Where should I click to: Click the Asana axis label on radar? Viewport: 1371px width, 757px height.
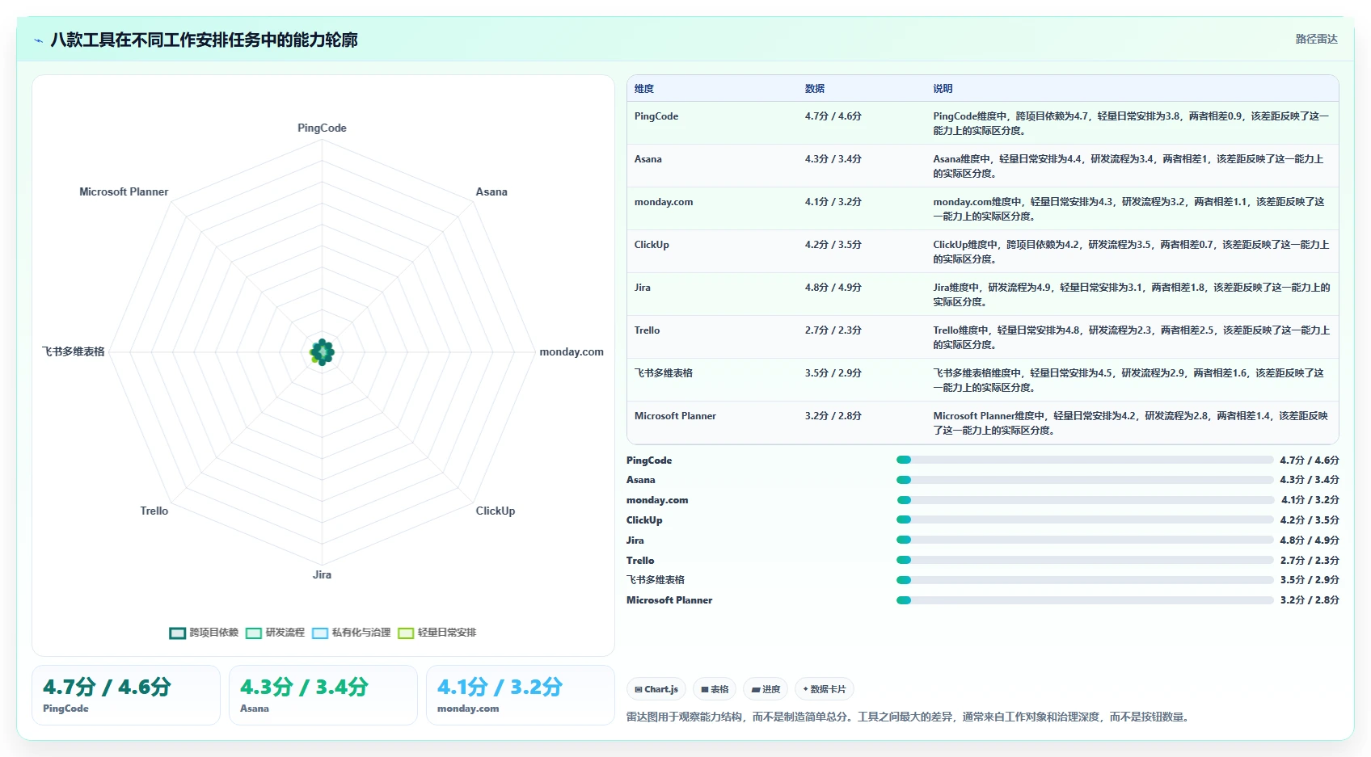pos(491,191)
